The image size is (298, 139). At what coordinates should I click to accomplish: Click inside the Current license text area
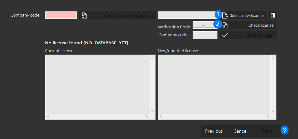click(97, 84)
